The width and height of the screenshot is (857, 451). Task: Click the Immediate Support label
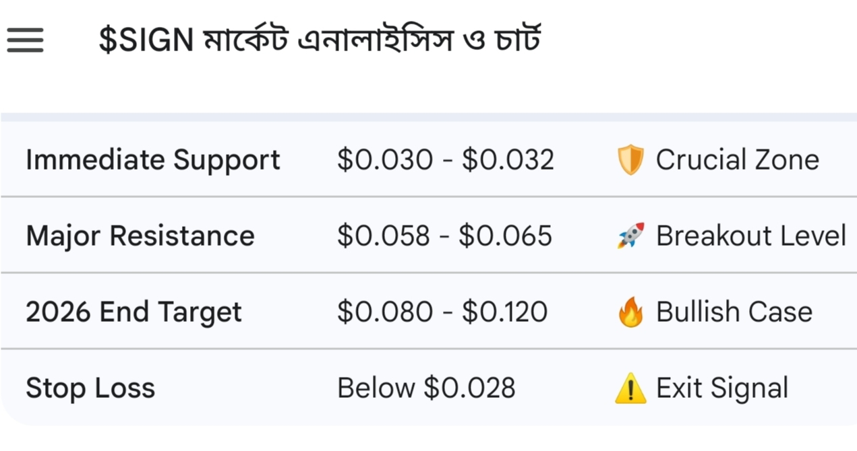click(152, 160)
